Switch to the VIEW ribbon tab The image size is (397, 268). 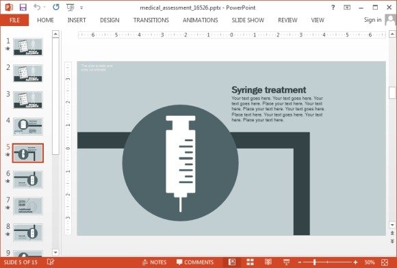tap(318, 20)
